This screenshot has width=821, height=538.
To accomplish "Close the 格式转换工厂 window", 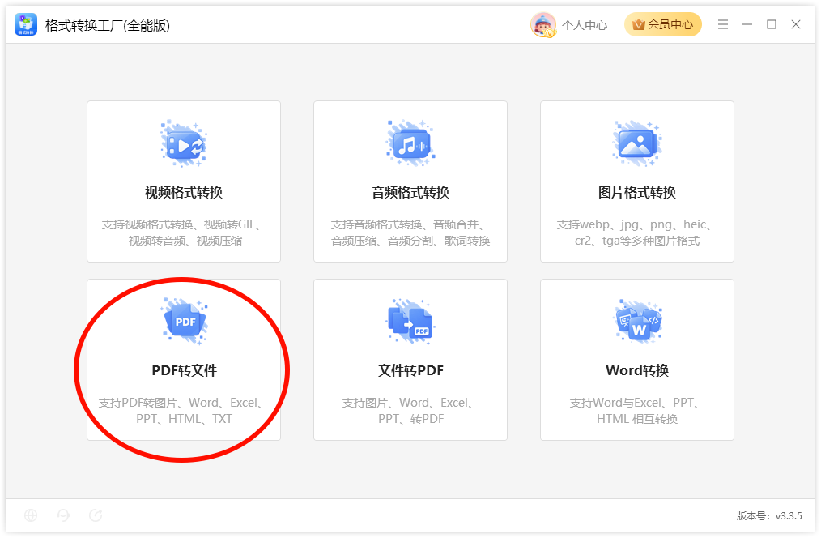I will [796, 24].
